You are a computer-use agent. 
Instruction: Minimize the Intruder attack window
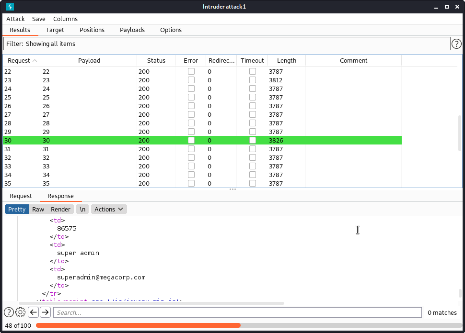(436, 7)
